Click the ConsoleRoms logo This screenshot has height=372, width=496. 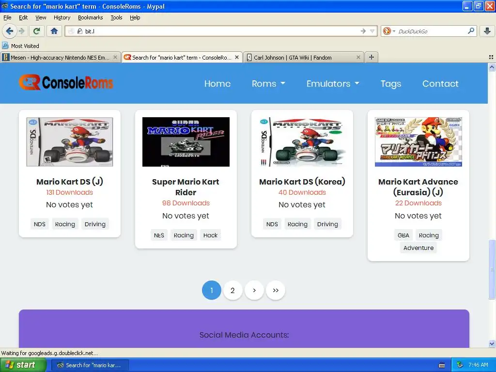point(66,82)
